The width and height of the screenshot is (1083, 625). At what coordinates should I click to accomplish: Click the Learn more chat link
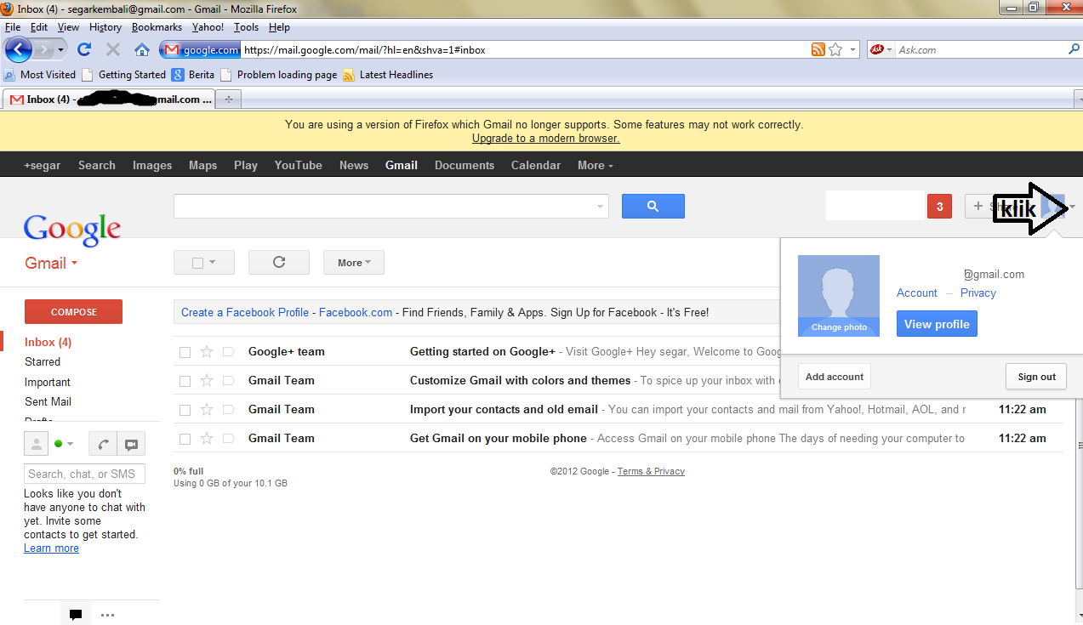tap(51, 548)
